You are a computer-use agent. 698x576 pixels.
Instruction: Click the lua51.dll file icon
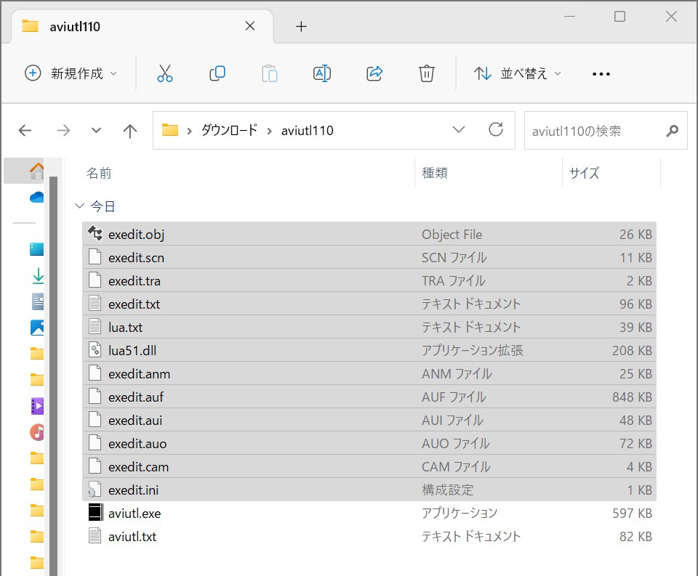tap(95, 350)
